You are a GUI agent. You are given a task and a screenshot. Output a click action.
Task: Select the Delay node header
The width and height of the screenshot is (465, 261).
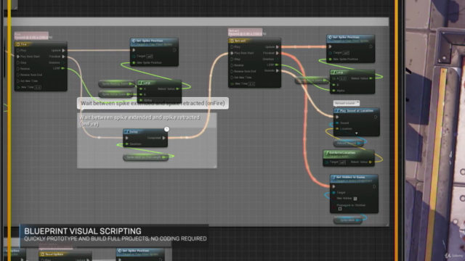145,132
